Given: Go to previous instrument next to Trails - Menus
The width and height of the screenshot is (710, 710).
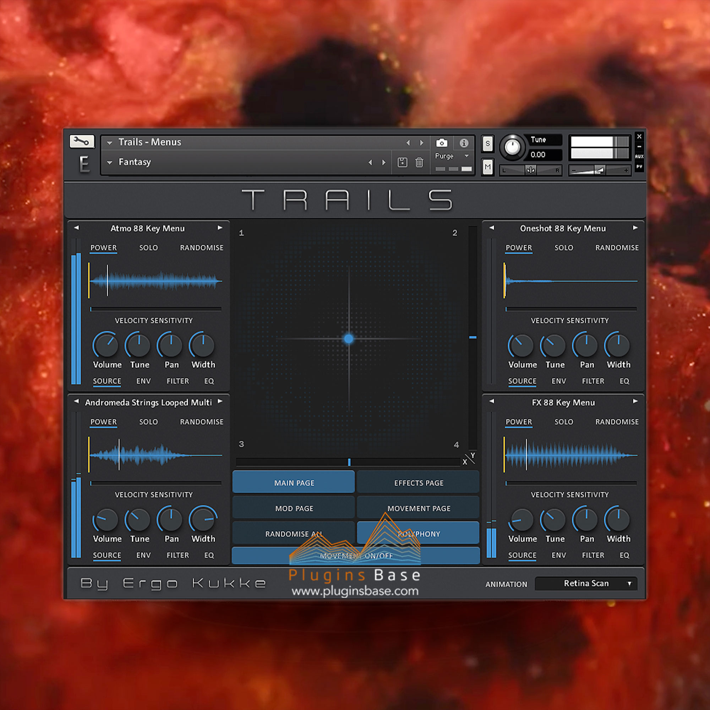Looking at the screenshot, I should [408, 143].
